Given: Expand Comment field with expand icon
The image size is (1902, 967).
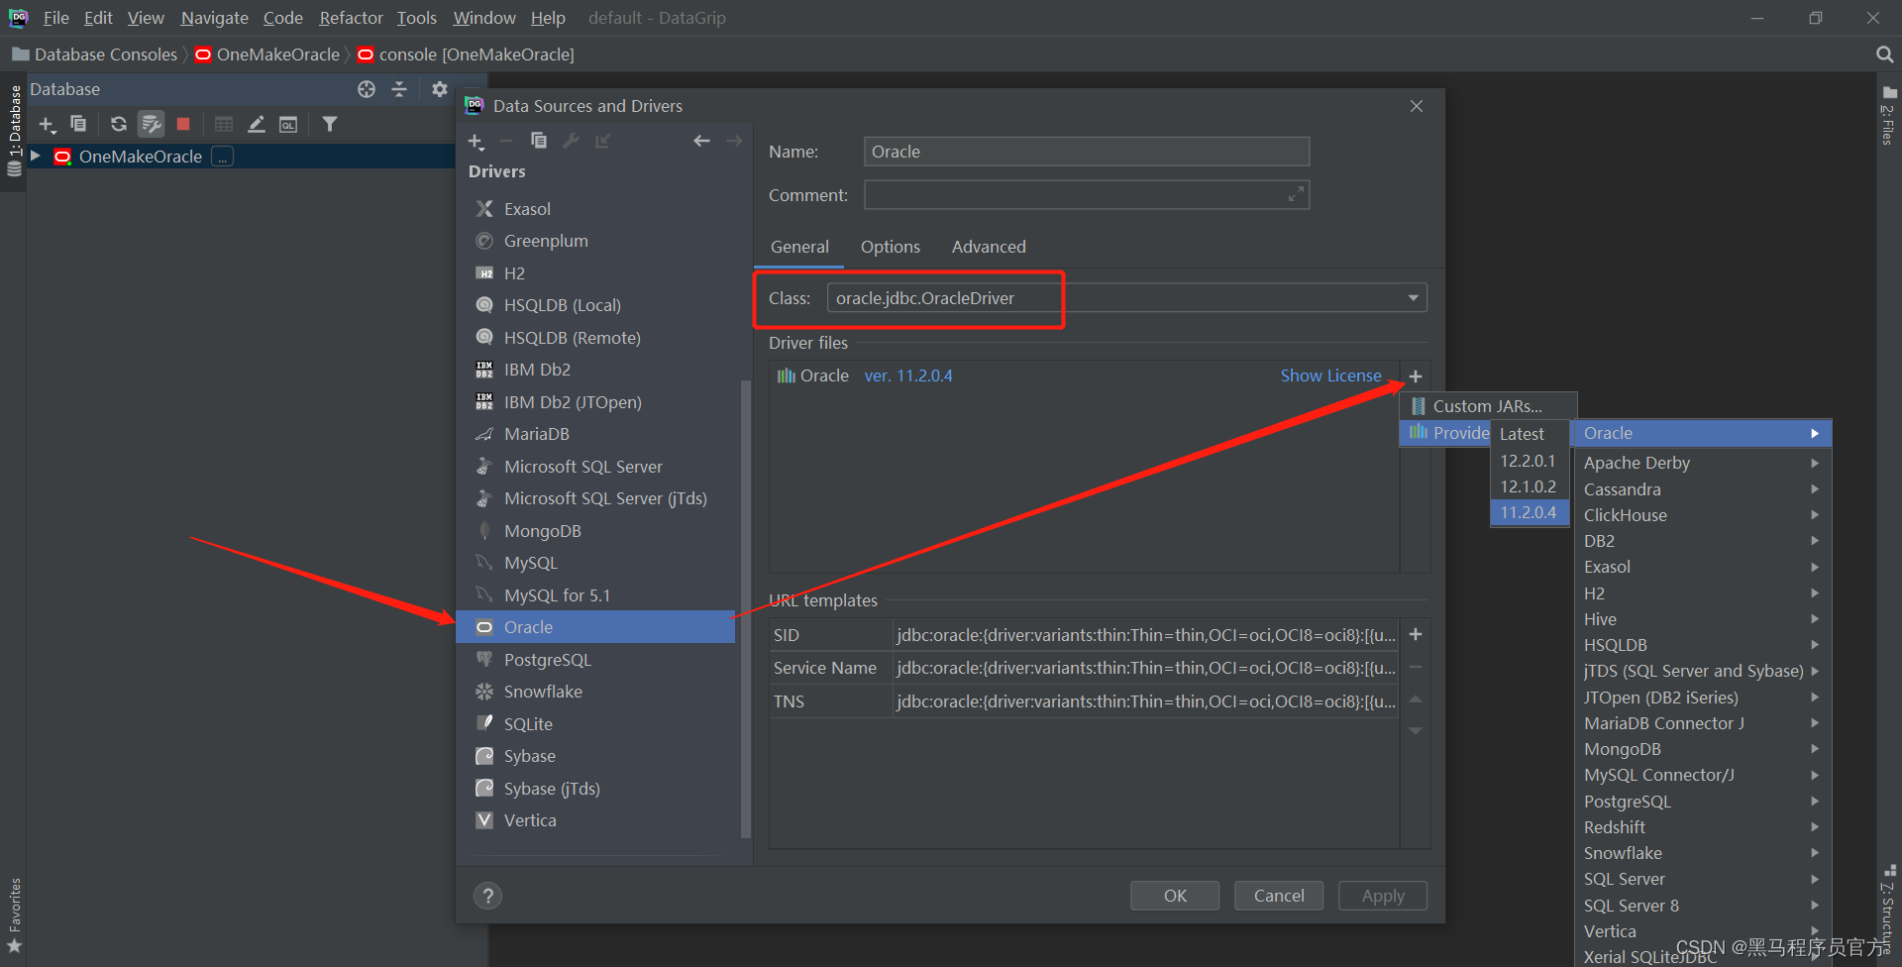Looking at the screenshot, I should 1296,194.
